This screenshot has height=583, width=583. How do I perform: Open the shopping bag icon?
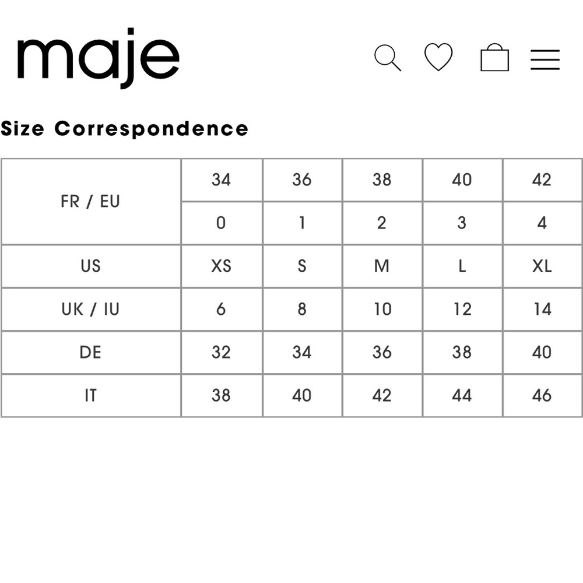494,57
